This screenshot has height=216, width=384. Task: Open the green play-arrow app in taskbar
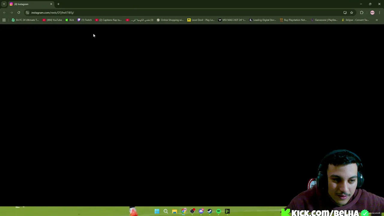pos(227,211)
